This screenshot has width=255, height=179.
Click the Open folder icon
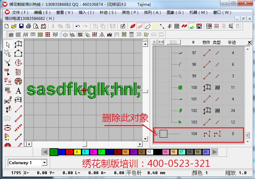pyautogui.click(x=14, y=26)
